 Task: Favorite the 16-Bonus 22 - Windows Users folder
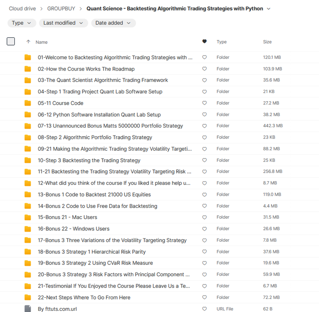coord(205,229)
